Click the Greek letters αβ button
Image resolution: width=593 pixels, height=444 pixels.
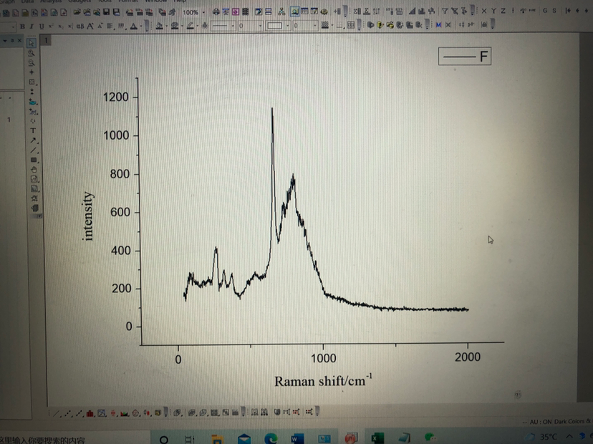80,26
